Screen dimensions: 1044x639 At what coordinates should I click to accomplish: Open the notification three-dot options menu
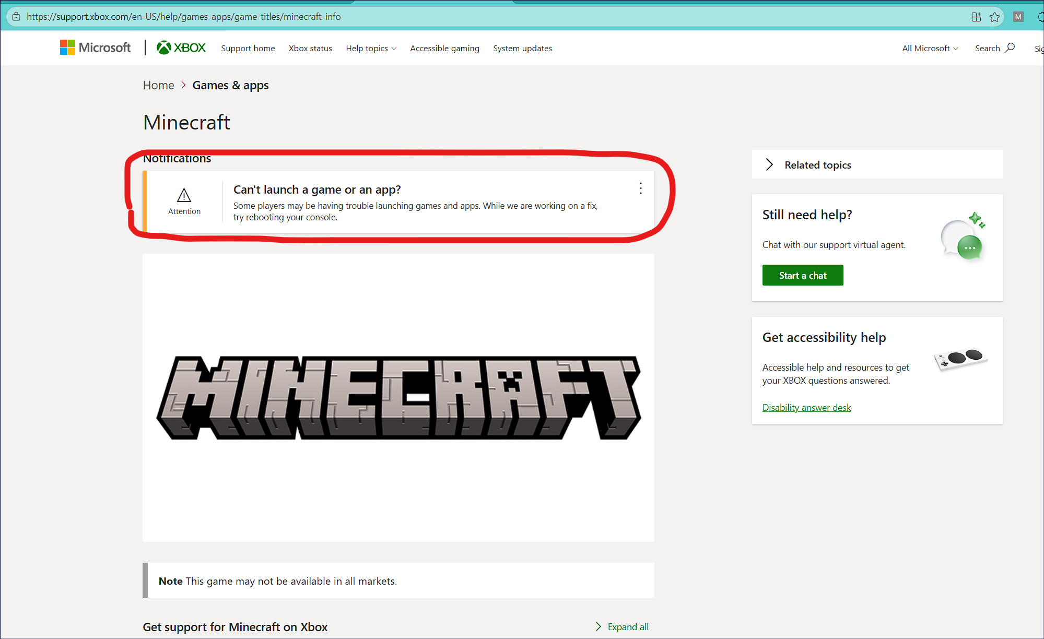(x=641, y=188)
